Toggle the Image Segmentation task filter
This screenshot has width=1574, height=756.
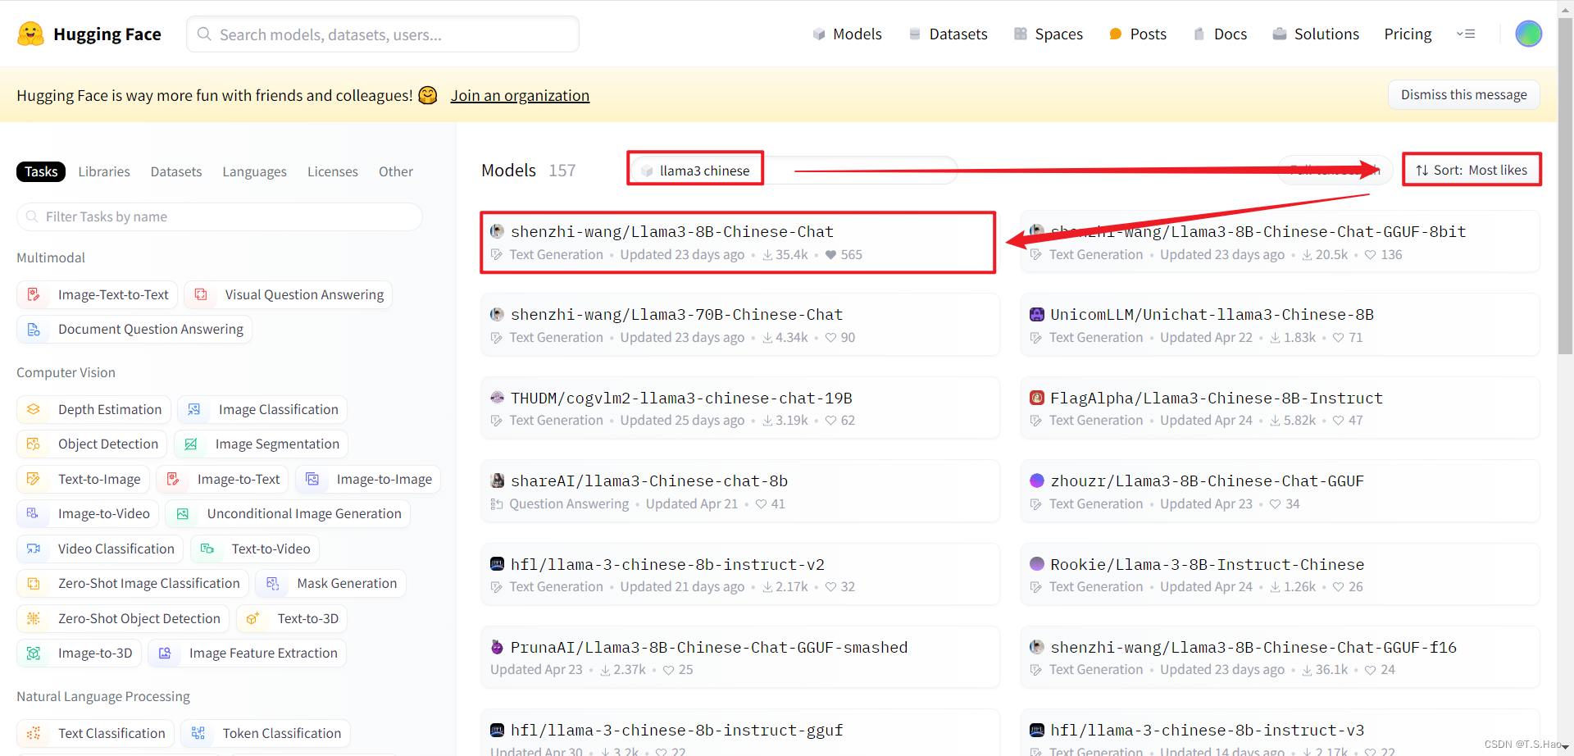tap(261, 444)
